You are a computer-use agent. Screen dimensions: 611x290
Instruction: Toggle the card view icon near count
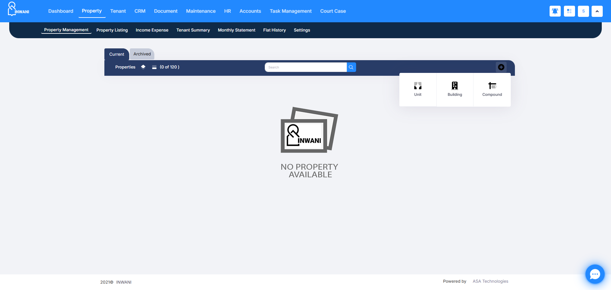point(154,67)
